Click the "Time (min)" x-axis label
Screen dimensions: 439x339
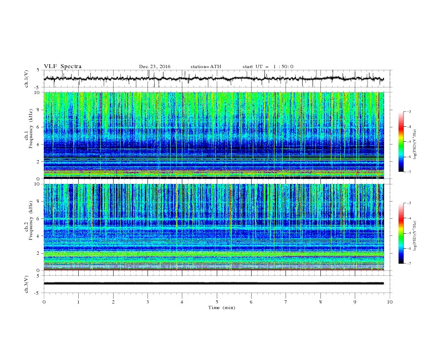[x=222, y=307]
